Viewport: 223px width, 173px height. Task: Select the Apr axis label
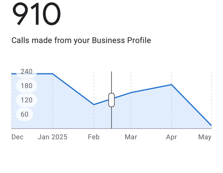click(x=172, y=137)
